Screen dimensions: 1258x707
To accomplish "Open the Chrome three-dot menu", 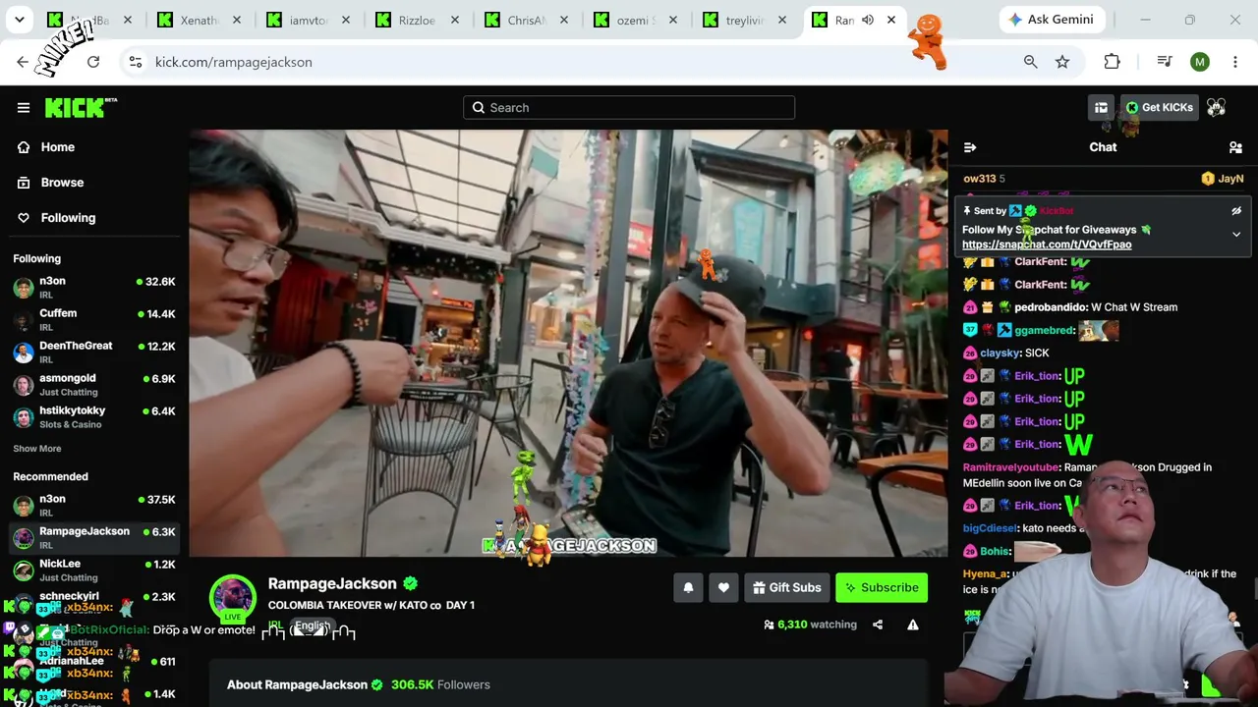I will (1235, 62).
